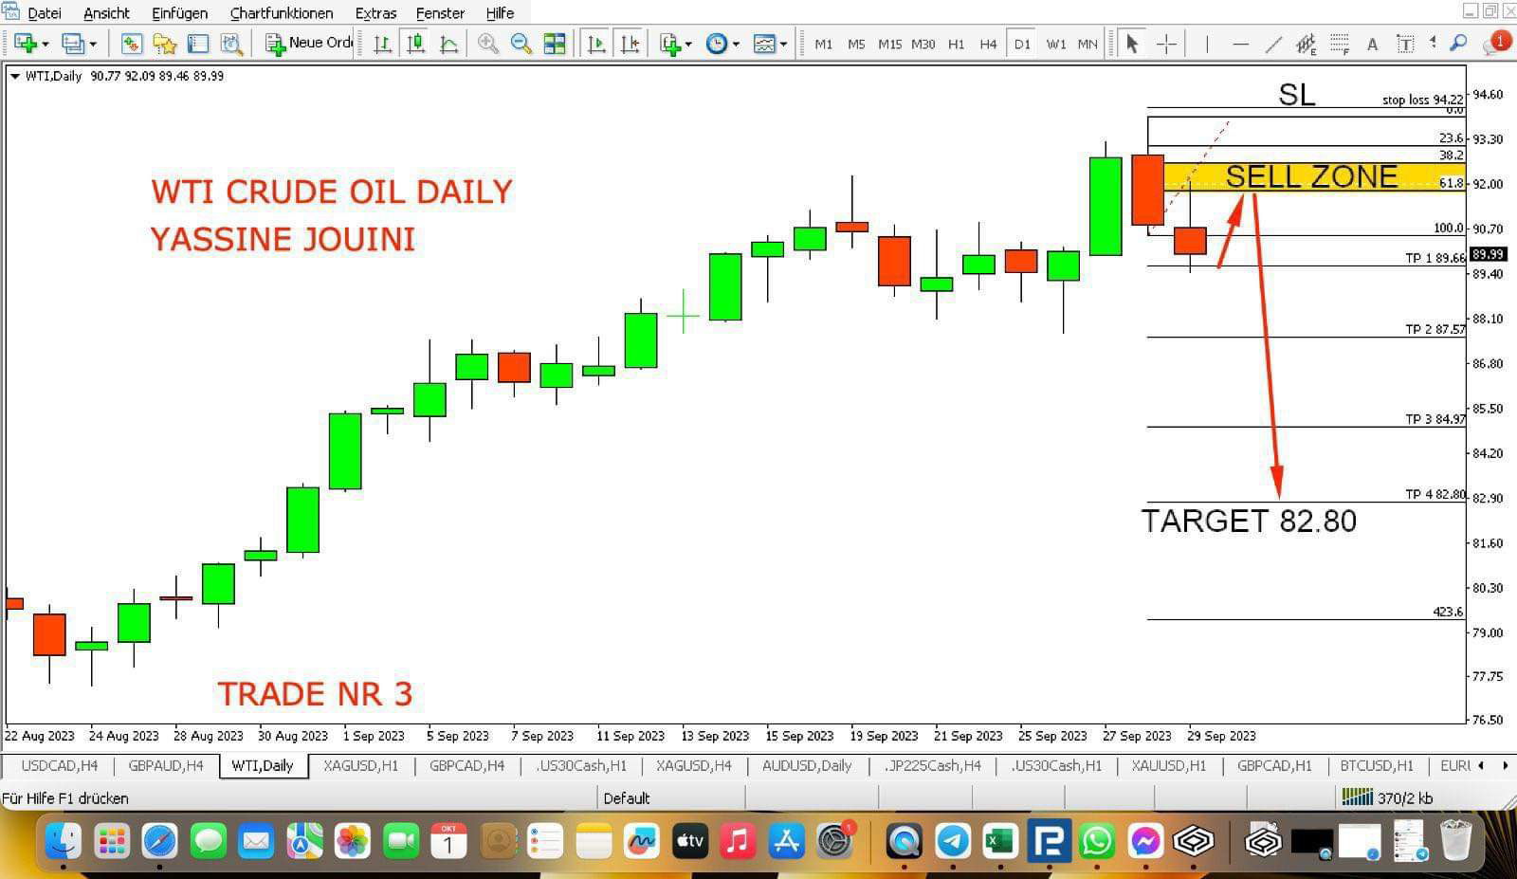Image resolution: width=1517 pixels, height=879 pixels.
Task: Toggle the chart auto scroll button
Action: coord(596,44)
